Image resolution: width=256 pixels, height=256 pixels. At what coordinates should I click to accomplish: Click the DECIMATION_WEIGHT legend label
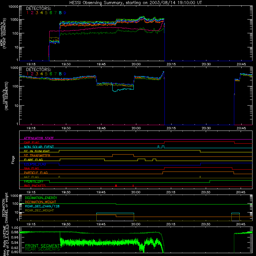tap(41, 202)
